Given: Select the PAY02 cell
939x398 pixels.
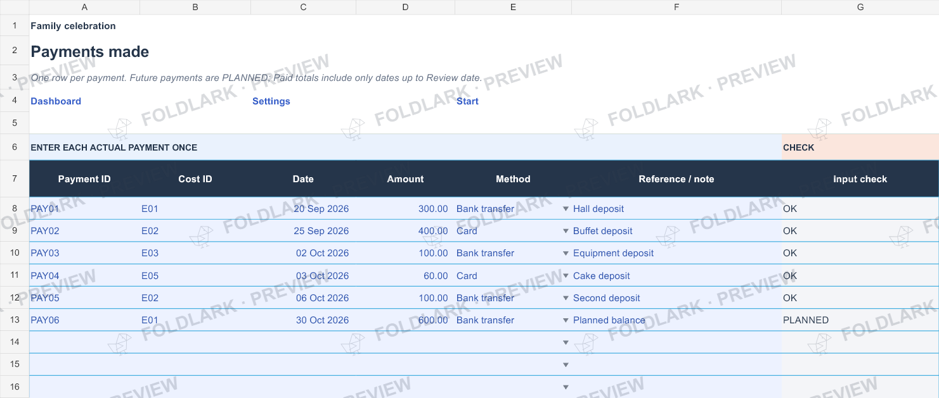Looking at the screenshot, I should pos(84,231).
